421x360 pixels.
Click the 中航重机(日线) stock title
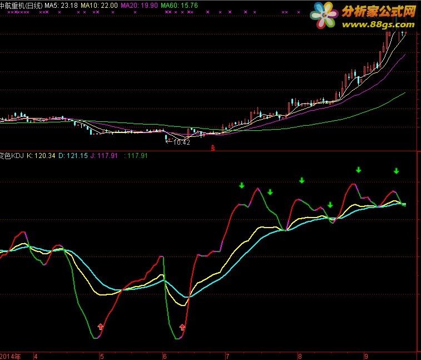click(x=21, y=6)
